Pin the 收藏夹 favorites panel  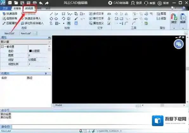point(46,73)
